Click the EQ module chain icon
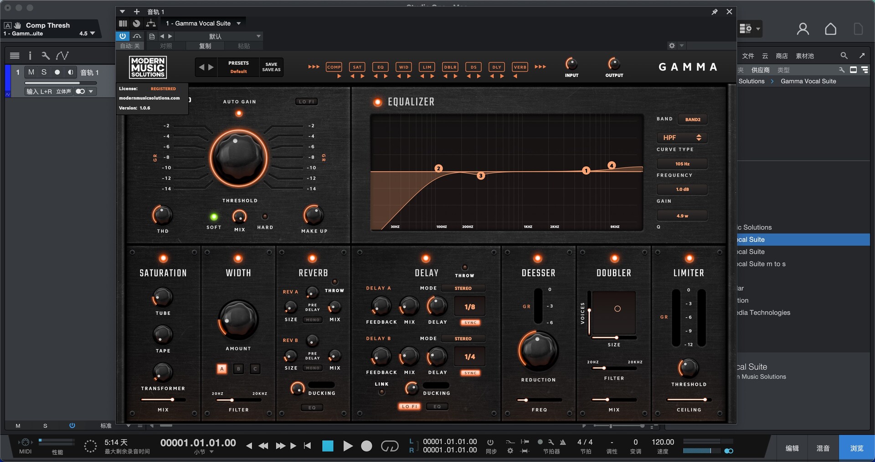This screenshot has width=875, height=462. 380,67
